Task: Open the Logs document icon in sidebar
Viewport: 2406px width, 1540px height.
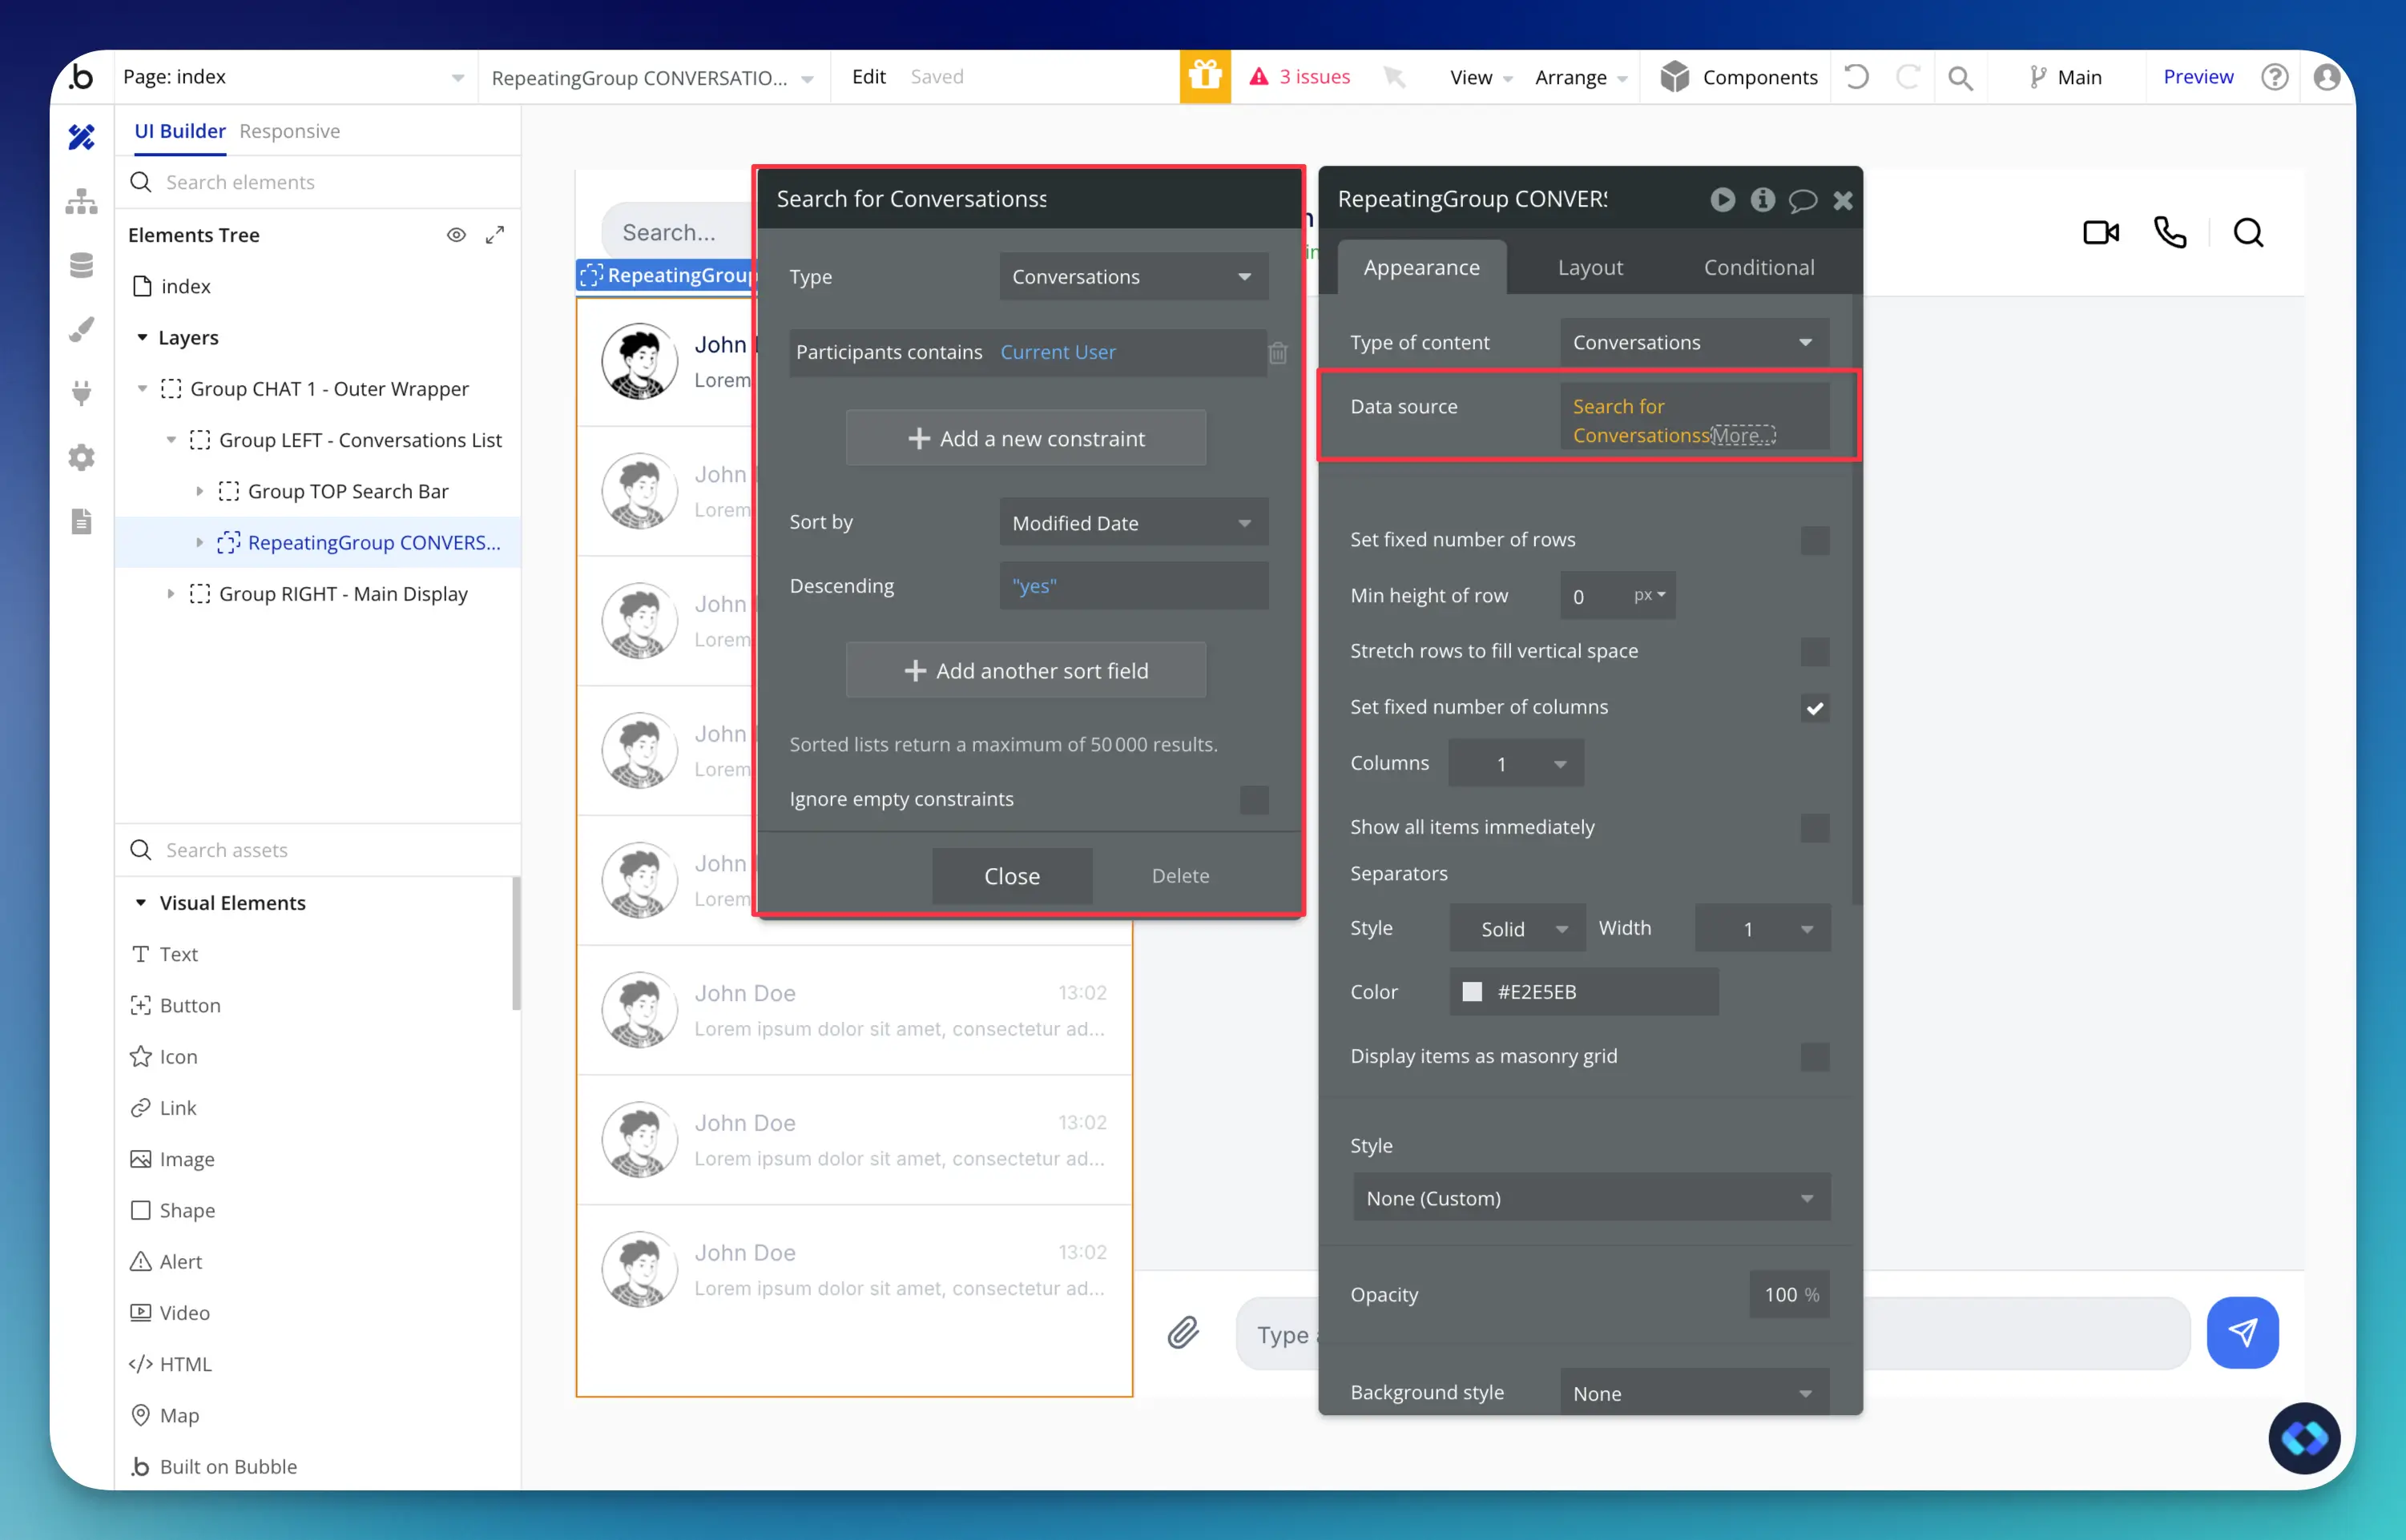Action: (81, 521)
